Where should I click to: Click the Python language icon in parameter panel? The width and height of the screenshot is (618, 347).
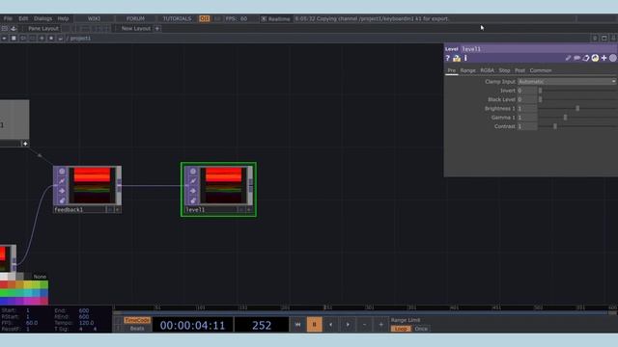tap(595, 58)
